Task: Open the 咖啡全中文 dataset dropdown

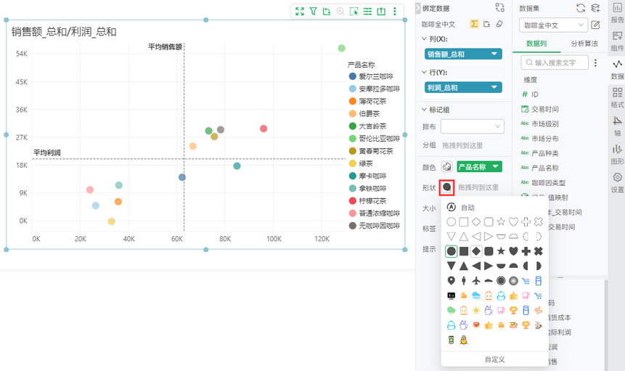Action: click(553, 25)
